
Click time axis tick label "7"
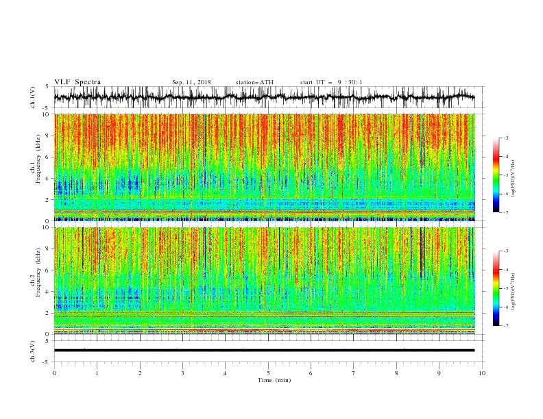click(x=354, y=373)
